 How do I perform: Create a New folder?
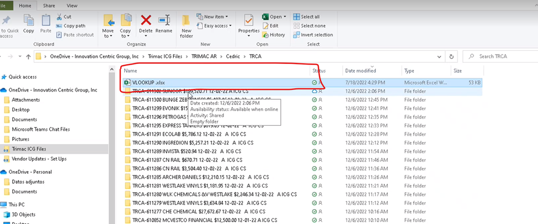187,26
